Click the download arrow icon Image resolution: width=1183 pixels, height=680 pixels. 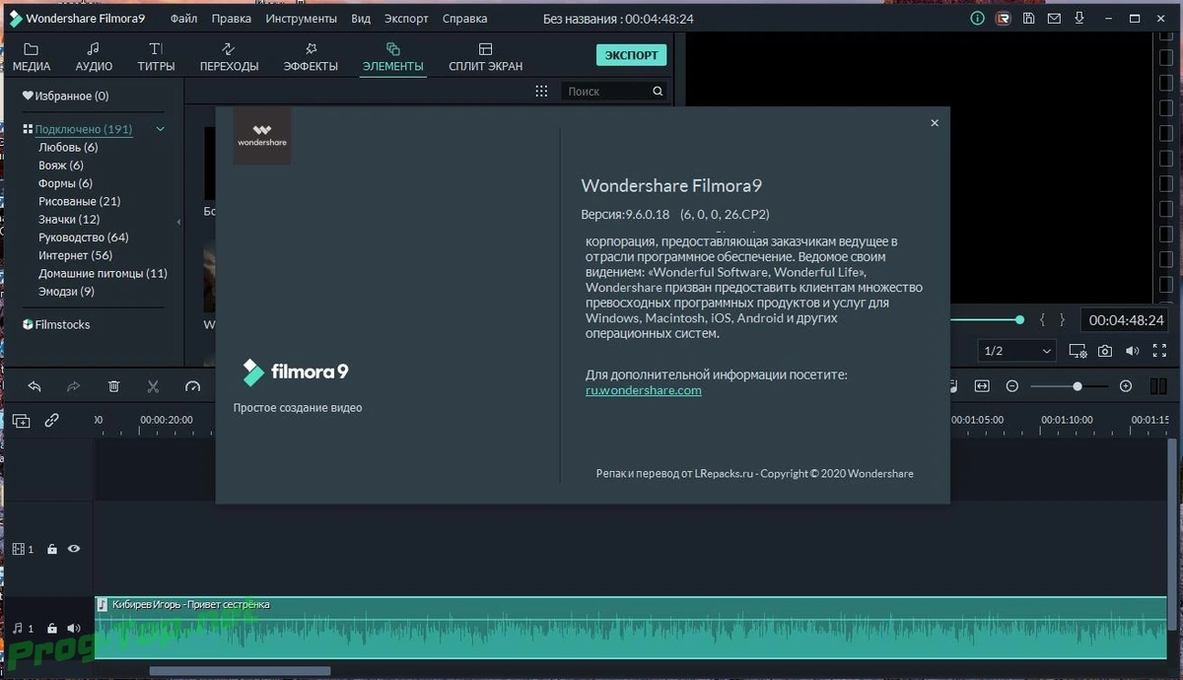click(1080, 18)
